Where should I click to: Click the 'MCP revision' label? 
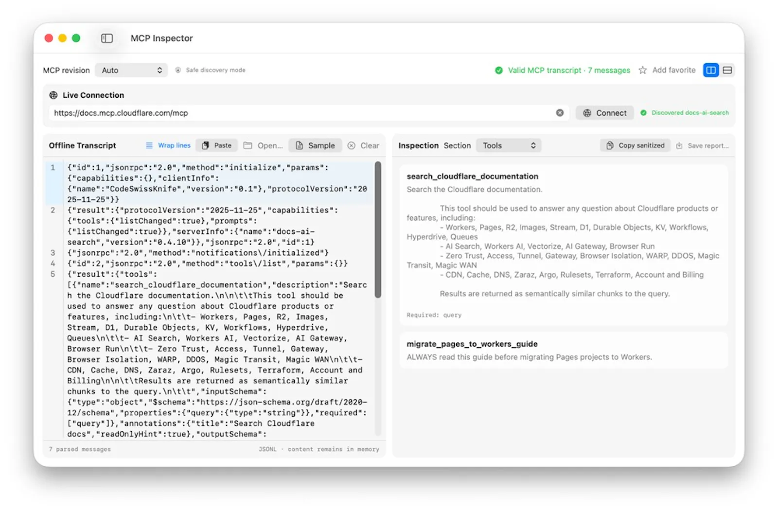[x=66, y=70]
